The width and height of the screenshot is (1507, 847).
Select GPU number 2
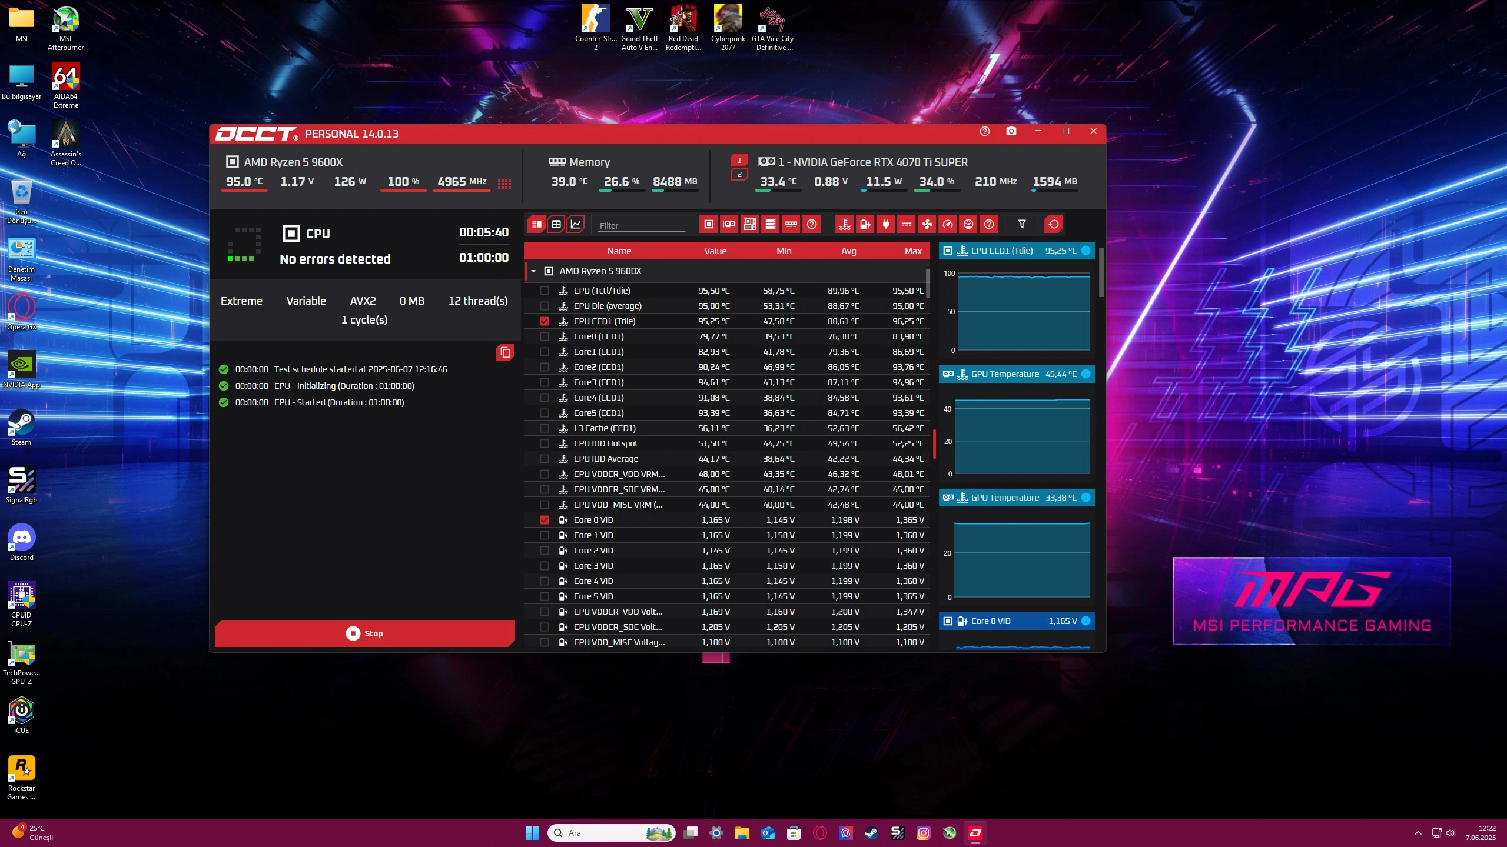(x=739, y=175)
